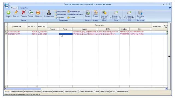Open the Отправители person icon
This screenshot has width=175, height=98.
pos(49,13)
